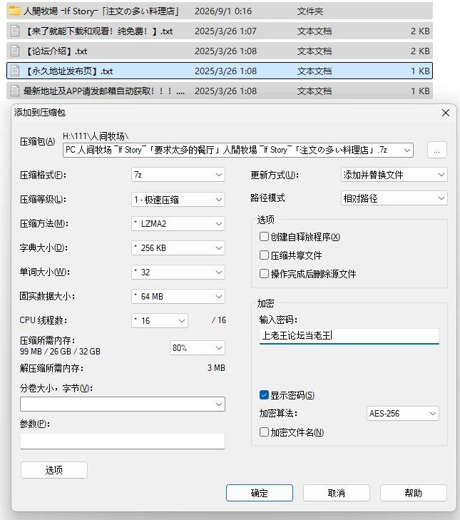Click the folder icon of 人間牧場 row
This screenshot has width=460, height=520.
(14, 11)
